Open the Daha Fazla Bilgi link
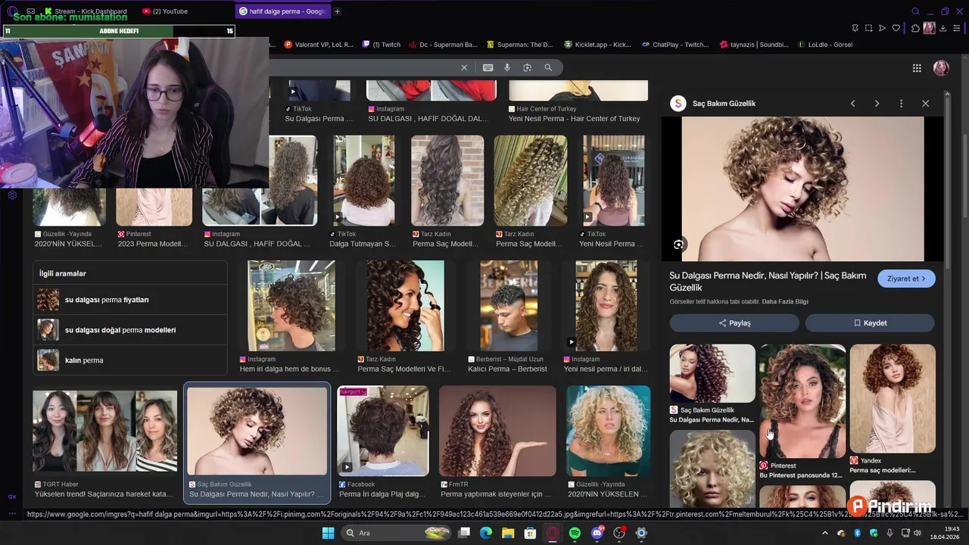Viewport: 969px width, 545px height. pos(785,301)
